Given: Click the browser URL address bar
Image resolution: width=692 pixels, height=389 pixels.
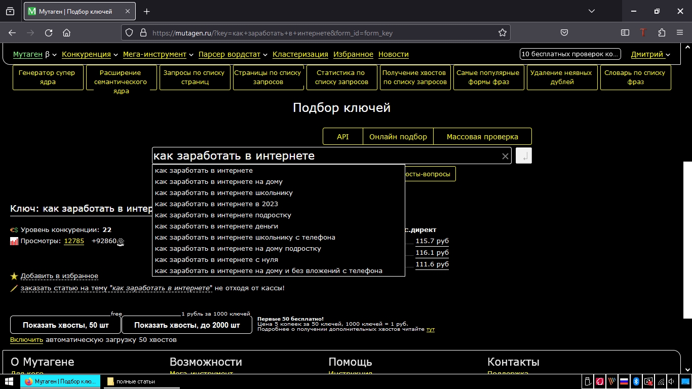Looking at the screenshot, I should 317,33.
